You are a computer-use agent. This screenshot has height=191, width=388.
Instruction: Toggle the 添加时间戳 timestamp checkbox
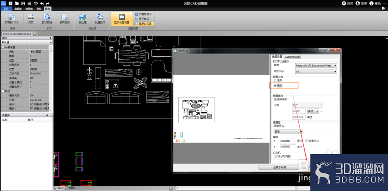pyautogui.click(x=276, y=157)
